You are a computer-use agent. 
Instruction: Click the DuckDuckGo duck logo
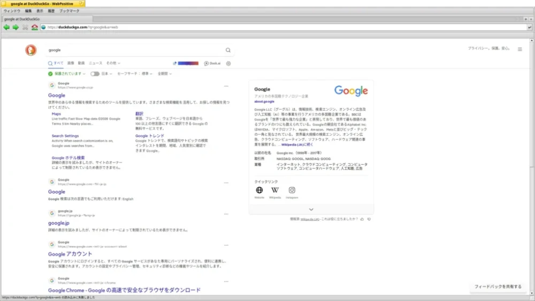30,50
